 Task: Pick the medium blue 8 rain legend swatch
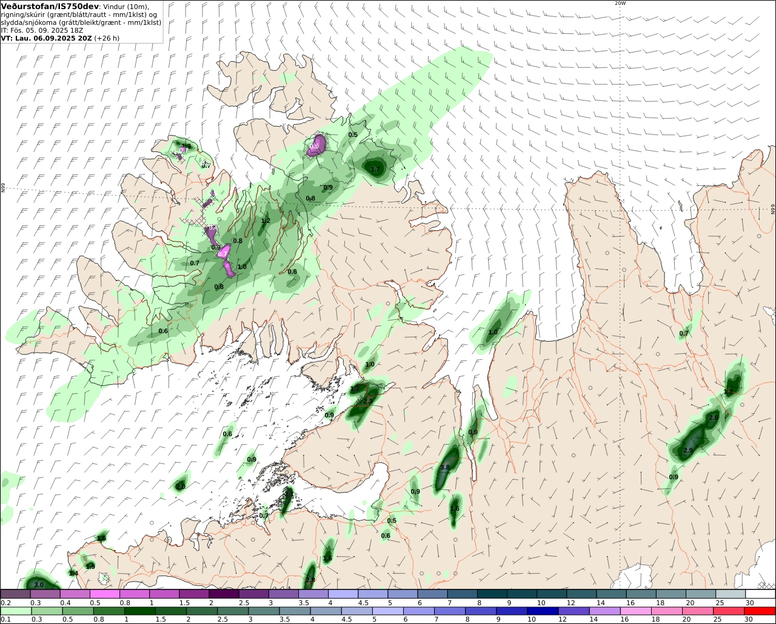482,611
